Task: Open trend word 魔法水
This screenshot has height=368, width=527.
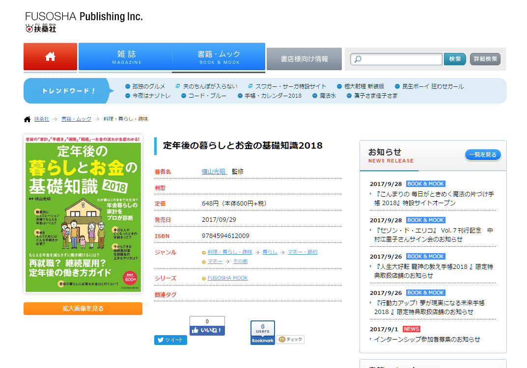Action: tap(328, 96)
